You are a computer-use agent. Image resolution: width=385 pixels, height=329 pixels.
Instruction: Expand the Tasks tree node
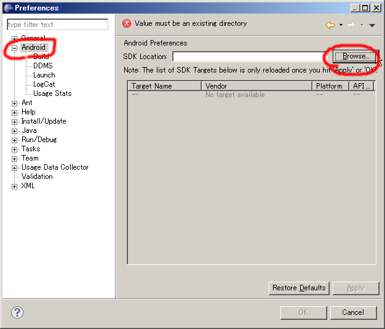coord(14,149)
